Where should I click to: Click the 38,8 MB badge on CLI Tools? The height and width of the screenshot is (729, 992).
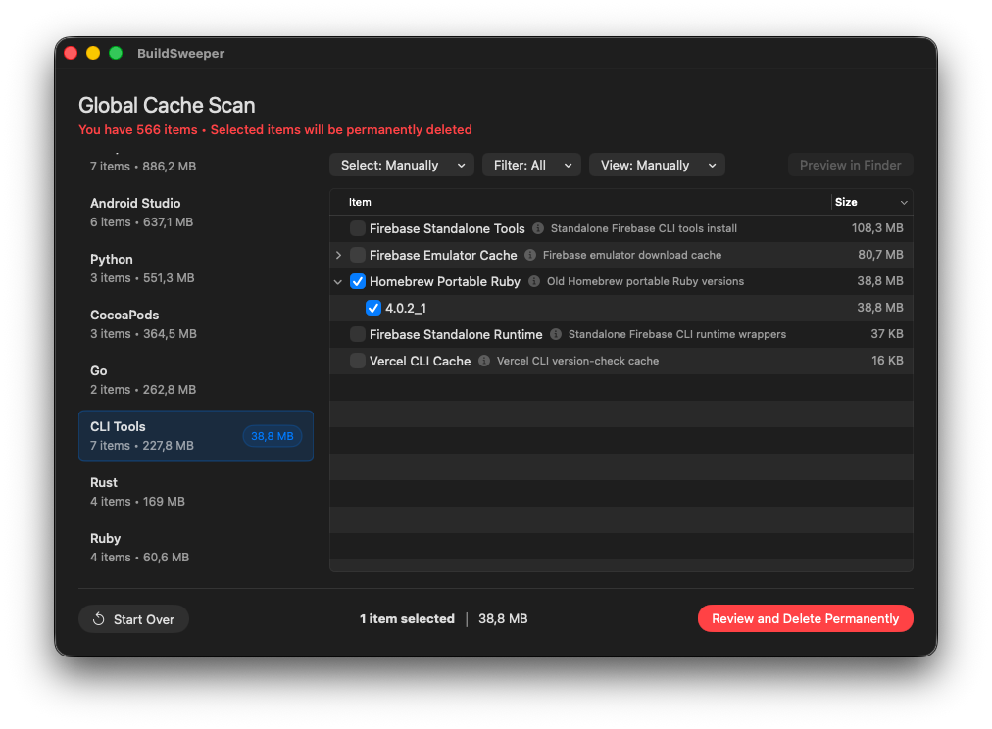point(273,436)
